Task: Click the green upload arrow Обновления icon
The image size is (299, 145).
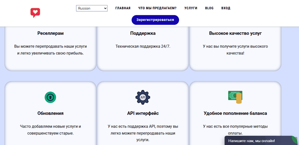Action: (x=50, y=97)
